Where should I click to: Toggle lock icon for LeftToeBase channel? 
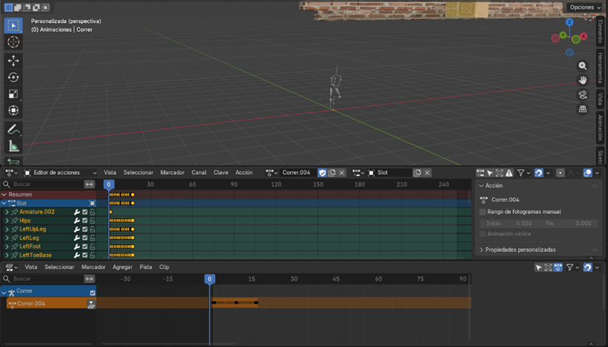coord(92,255)
